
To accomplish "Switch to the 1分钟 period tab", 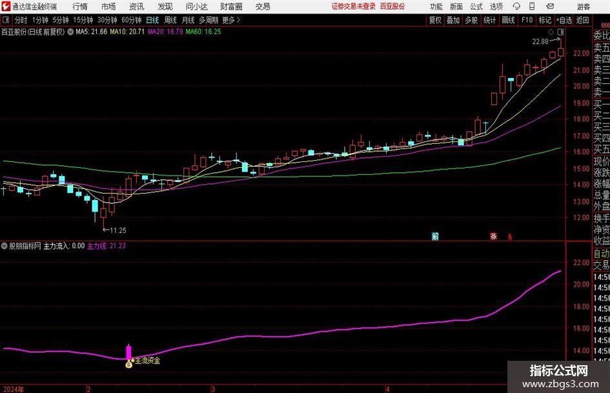I will click(x=40, y=20).
